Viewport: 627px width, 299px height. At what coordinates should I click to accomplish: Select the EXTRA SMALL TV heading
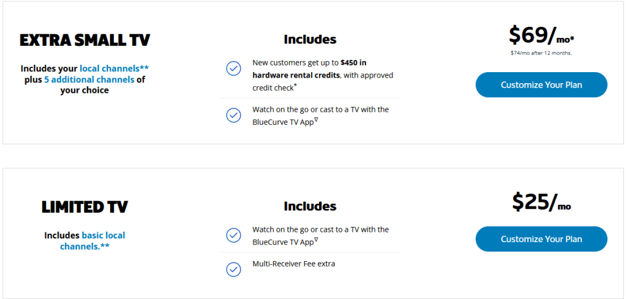pyautogui.click(x=84, y=40)
